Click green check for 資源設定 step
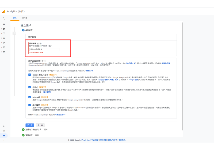This screenshot has width=214, height=150. [23, 135]
